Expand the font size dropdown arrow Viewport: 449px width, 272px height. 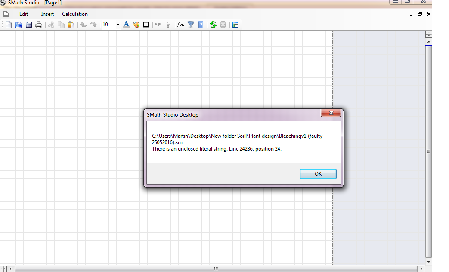click(x=118, y=25)
